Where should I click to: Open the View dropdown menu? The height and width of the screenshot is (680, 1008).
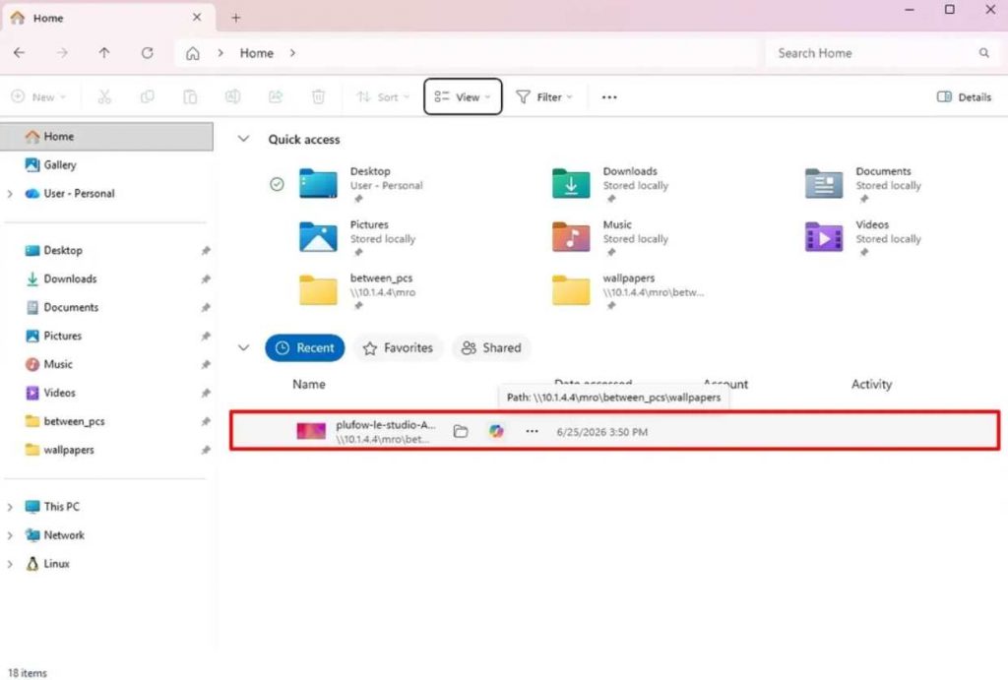click(463, 97)
